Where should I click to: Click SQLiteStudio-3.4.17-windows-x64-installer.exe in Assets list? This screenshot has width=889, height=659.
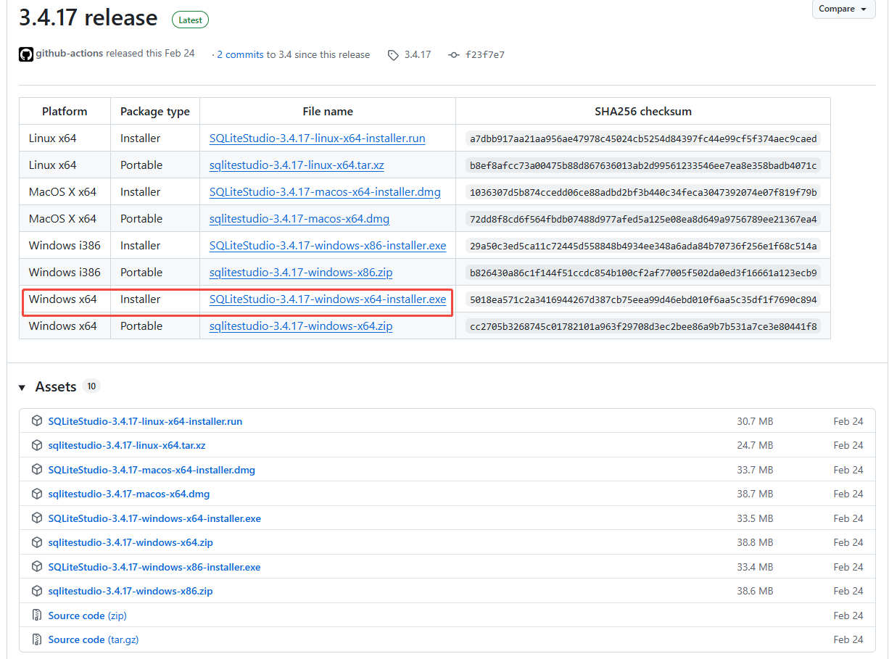[x=154, y=518]
